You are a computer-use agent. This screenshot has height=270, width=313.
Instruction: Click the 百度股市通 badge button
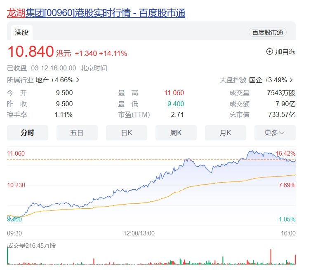coord(268,32)
